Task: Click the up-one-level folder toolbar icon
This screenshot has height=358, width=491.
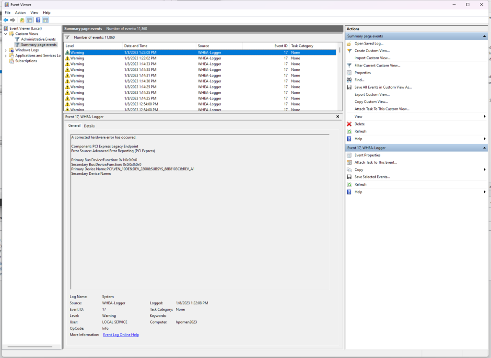Action: (x=22, y=20)
